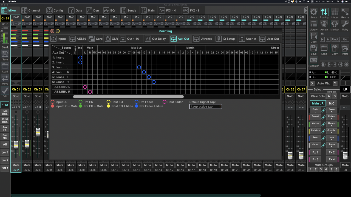Viewport: 351px width, 197px height.
Task: Open the Monitor headphones icon
Action: pyautogui.click(x=335, y=24)
